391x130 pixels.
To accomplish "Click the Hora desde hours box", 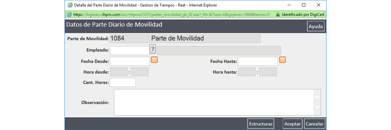I will [x=119, y=72].
